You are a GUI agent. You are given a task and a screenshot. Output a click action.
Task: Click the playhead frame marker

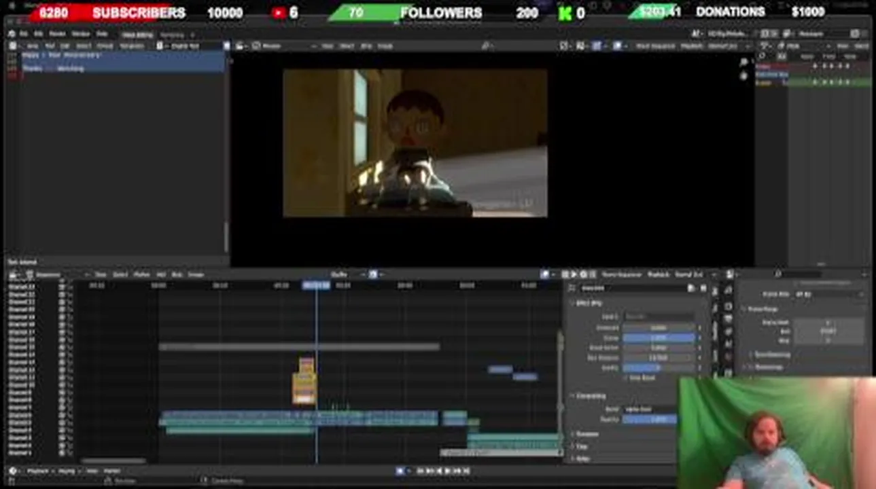coord(316,286)
